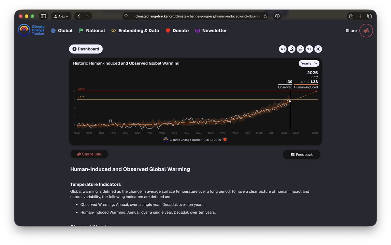Click the Human-induced legend label

tap(306, 87)
